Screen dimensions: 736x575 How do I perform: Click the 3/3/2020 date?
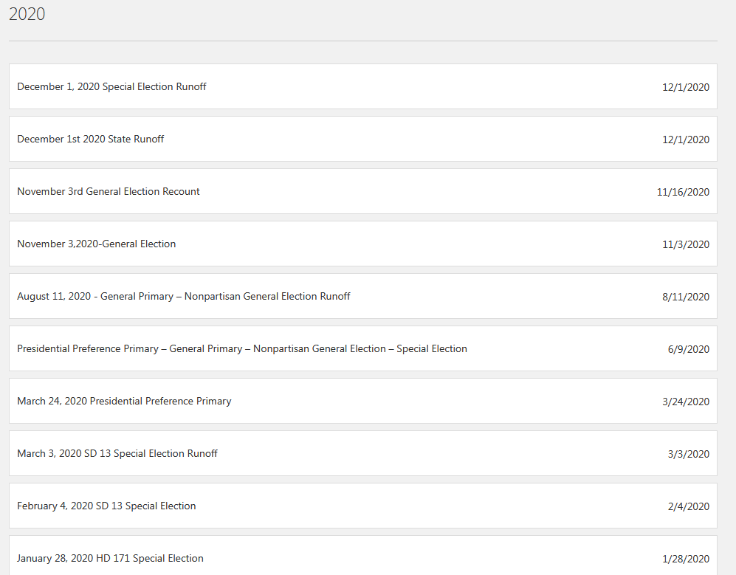(x=689, y=455)
